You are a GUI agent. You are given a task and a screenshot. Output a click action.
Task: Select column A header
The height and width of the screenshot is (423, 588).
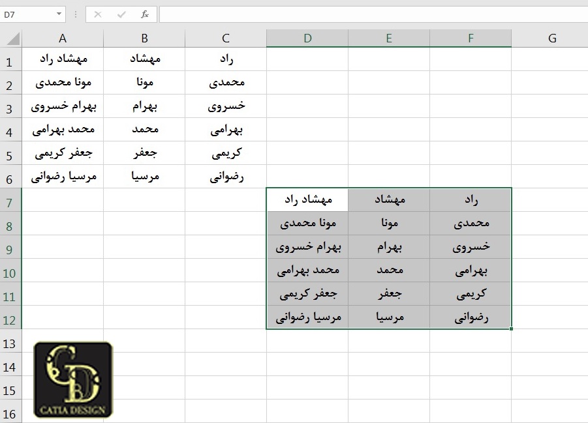click(x=63, y=38)
